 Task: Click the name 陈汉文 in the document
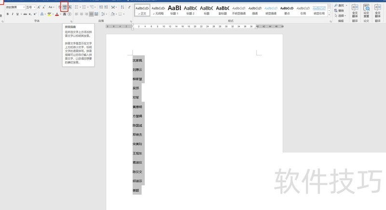138,171
